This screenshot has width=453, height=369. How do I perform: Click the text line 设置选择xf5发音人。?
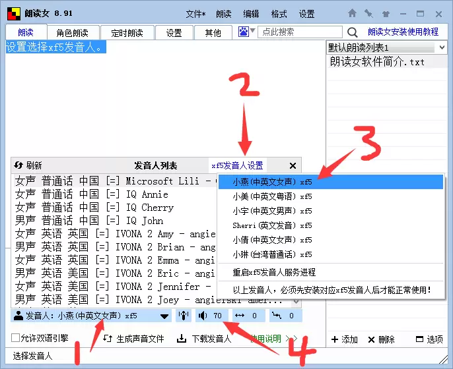55,47
